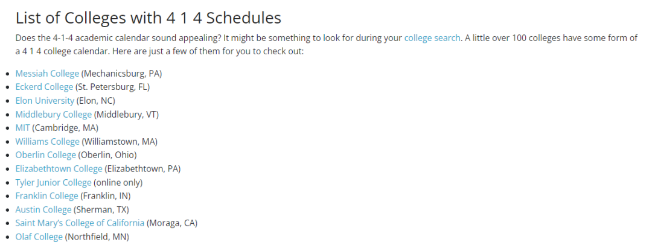Click the '(St. Petersburg, FL)' location text
This screenshot has height=251, width=652.
pyautogui.click(x=113, y=87)
